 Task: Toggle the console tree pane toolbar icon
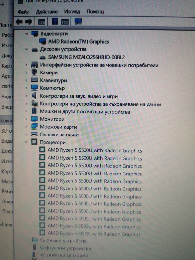[42, 22]
